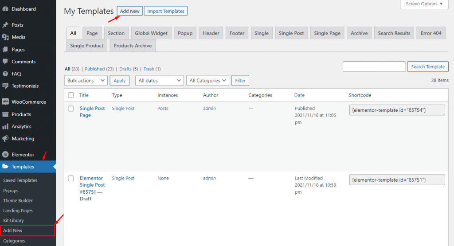The image size is (454, 246).
Task: Click the Posts pushpin icon
Action: 5,25
